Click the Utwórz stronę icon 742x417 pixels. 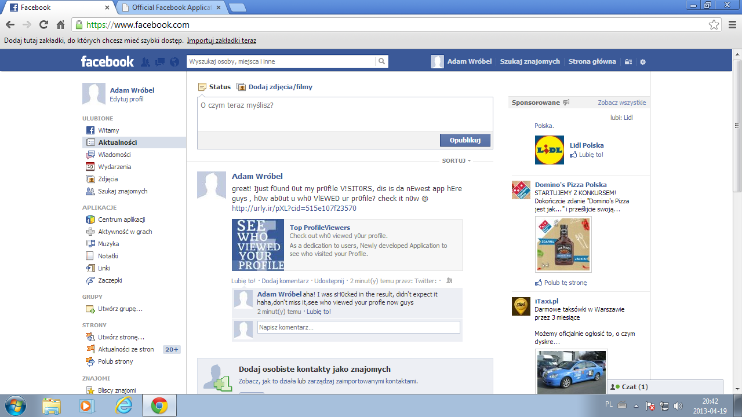click(x=90, y=337)
